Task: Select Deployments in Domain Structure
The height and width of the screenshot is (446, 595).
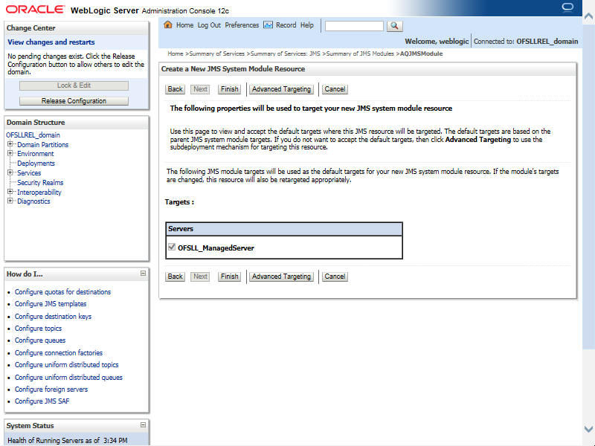Action: 36,164
